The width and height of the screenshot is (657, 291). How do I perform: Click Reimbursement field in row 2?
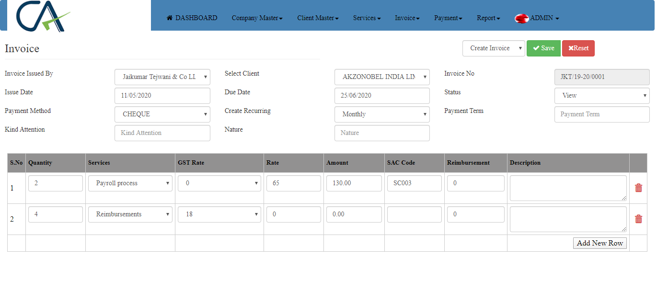(476, 214)
